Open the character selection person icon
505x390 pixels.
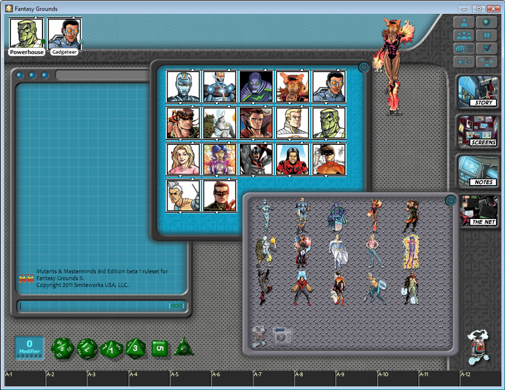point(464,23)
